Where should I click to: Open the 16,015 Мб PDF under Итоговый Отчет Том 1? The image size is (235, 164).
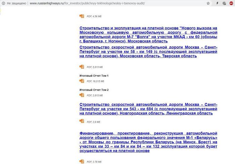82,81
